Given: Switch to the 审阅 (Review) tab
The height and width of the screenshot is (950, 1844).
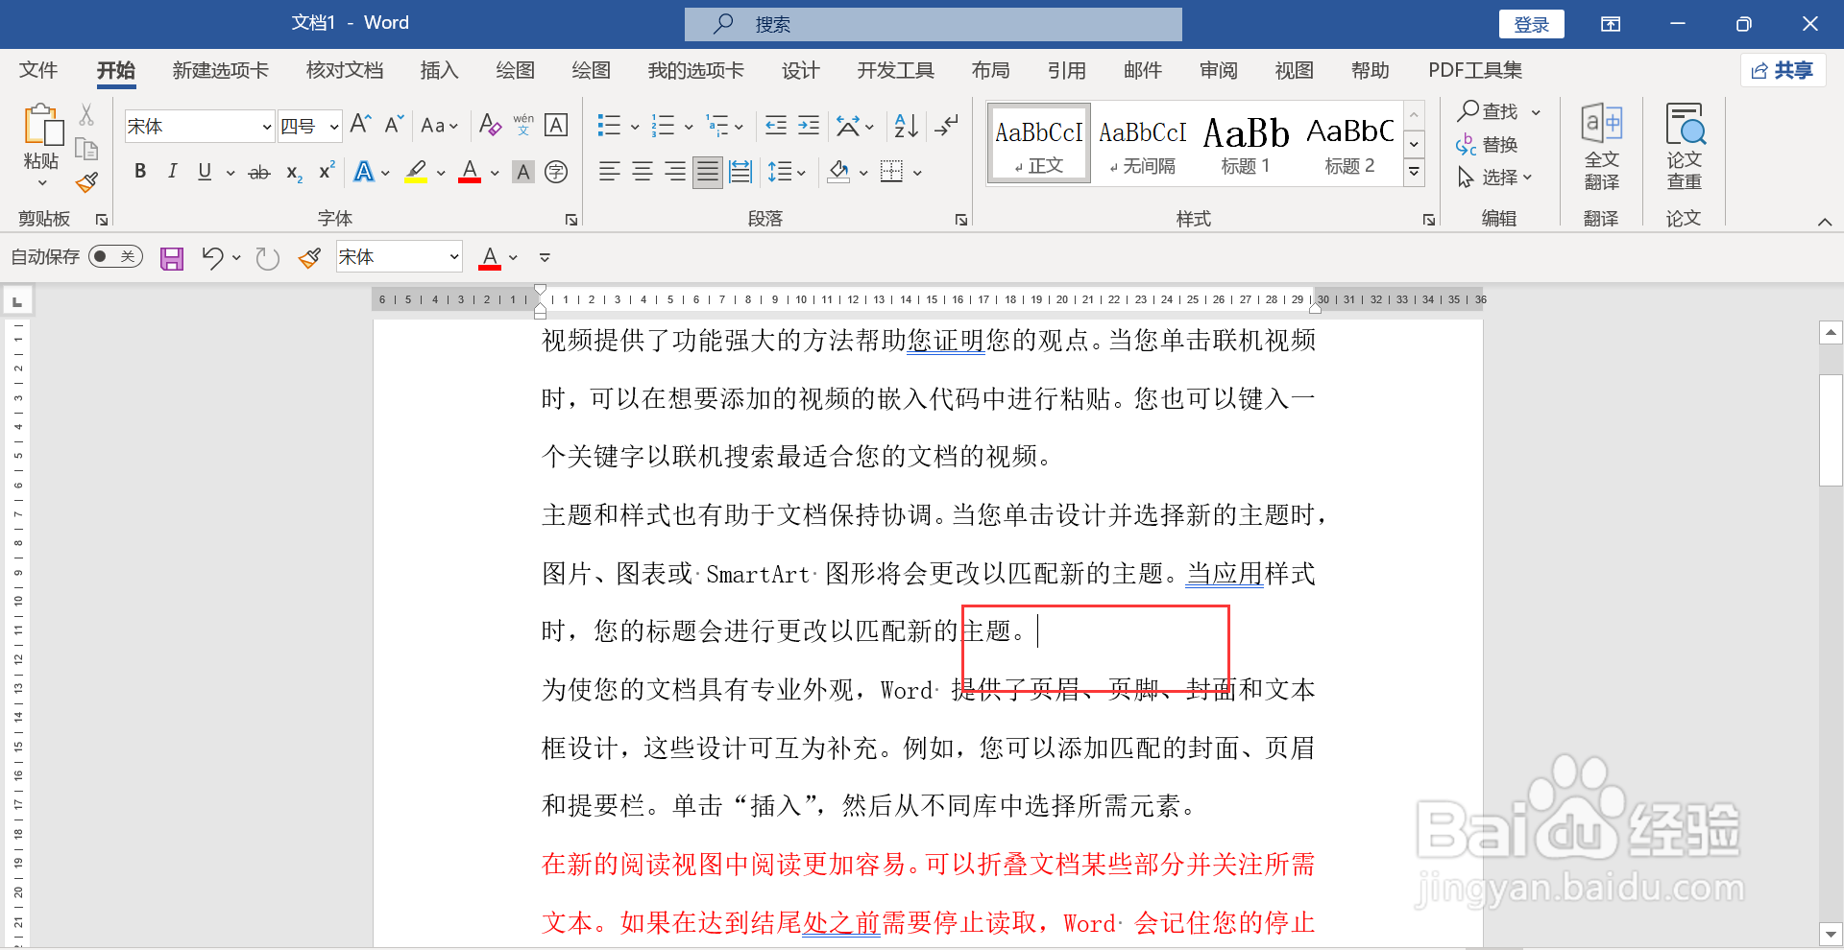Looking at the screenshot, I should (1218, 70).
